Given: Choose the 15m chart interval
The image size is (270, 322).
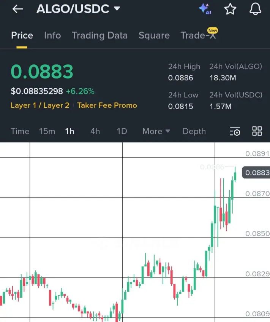Looking at the screenshot, I should click(47, 131).
